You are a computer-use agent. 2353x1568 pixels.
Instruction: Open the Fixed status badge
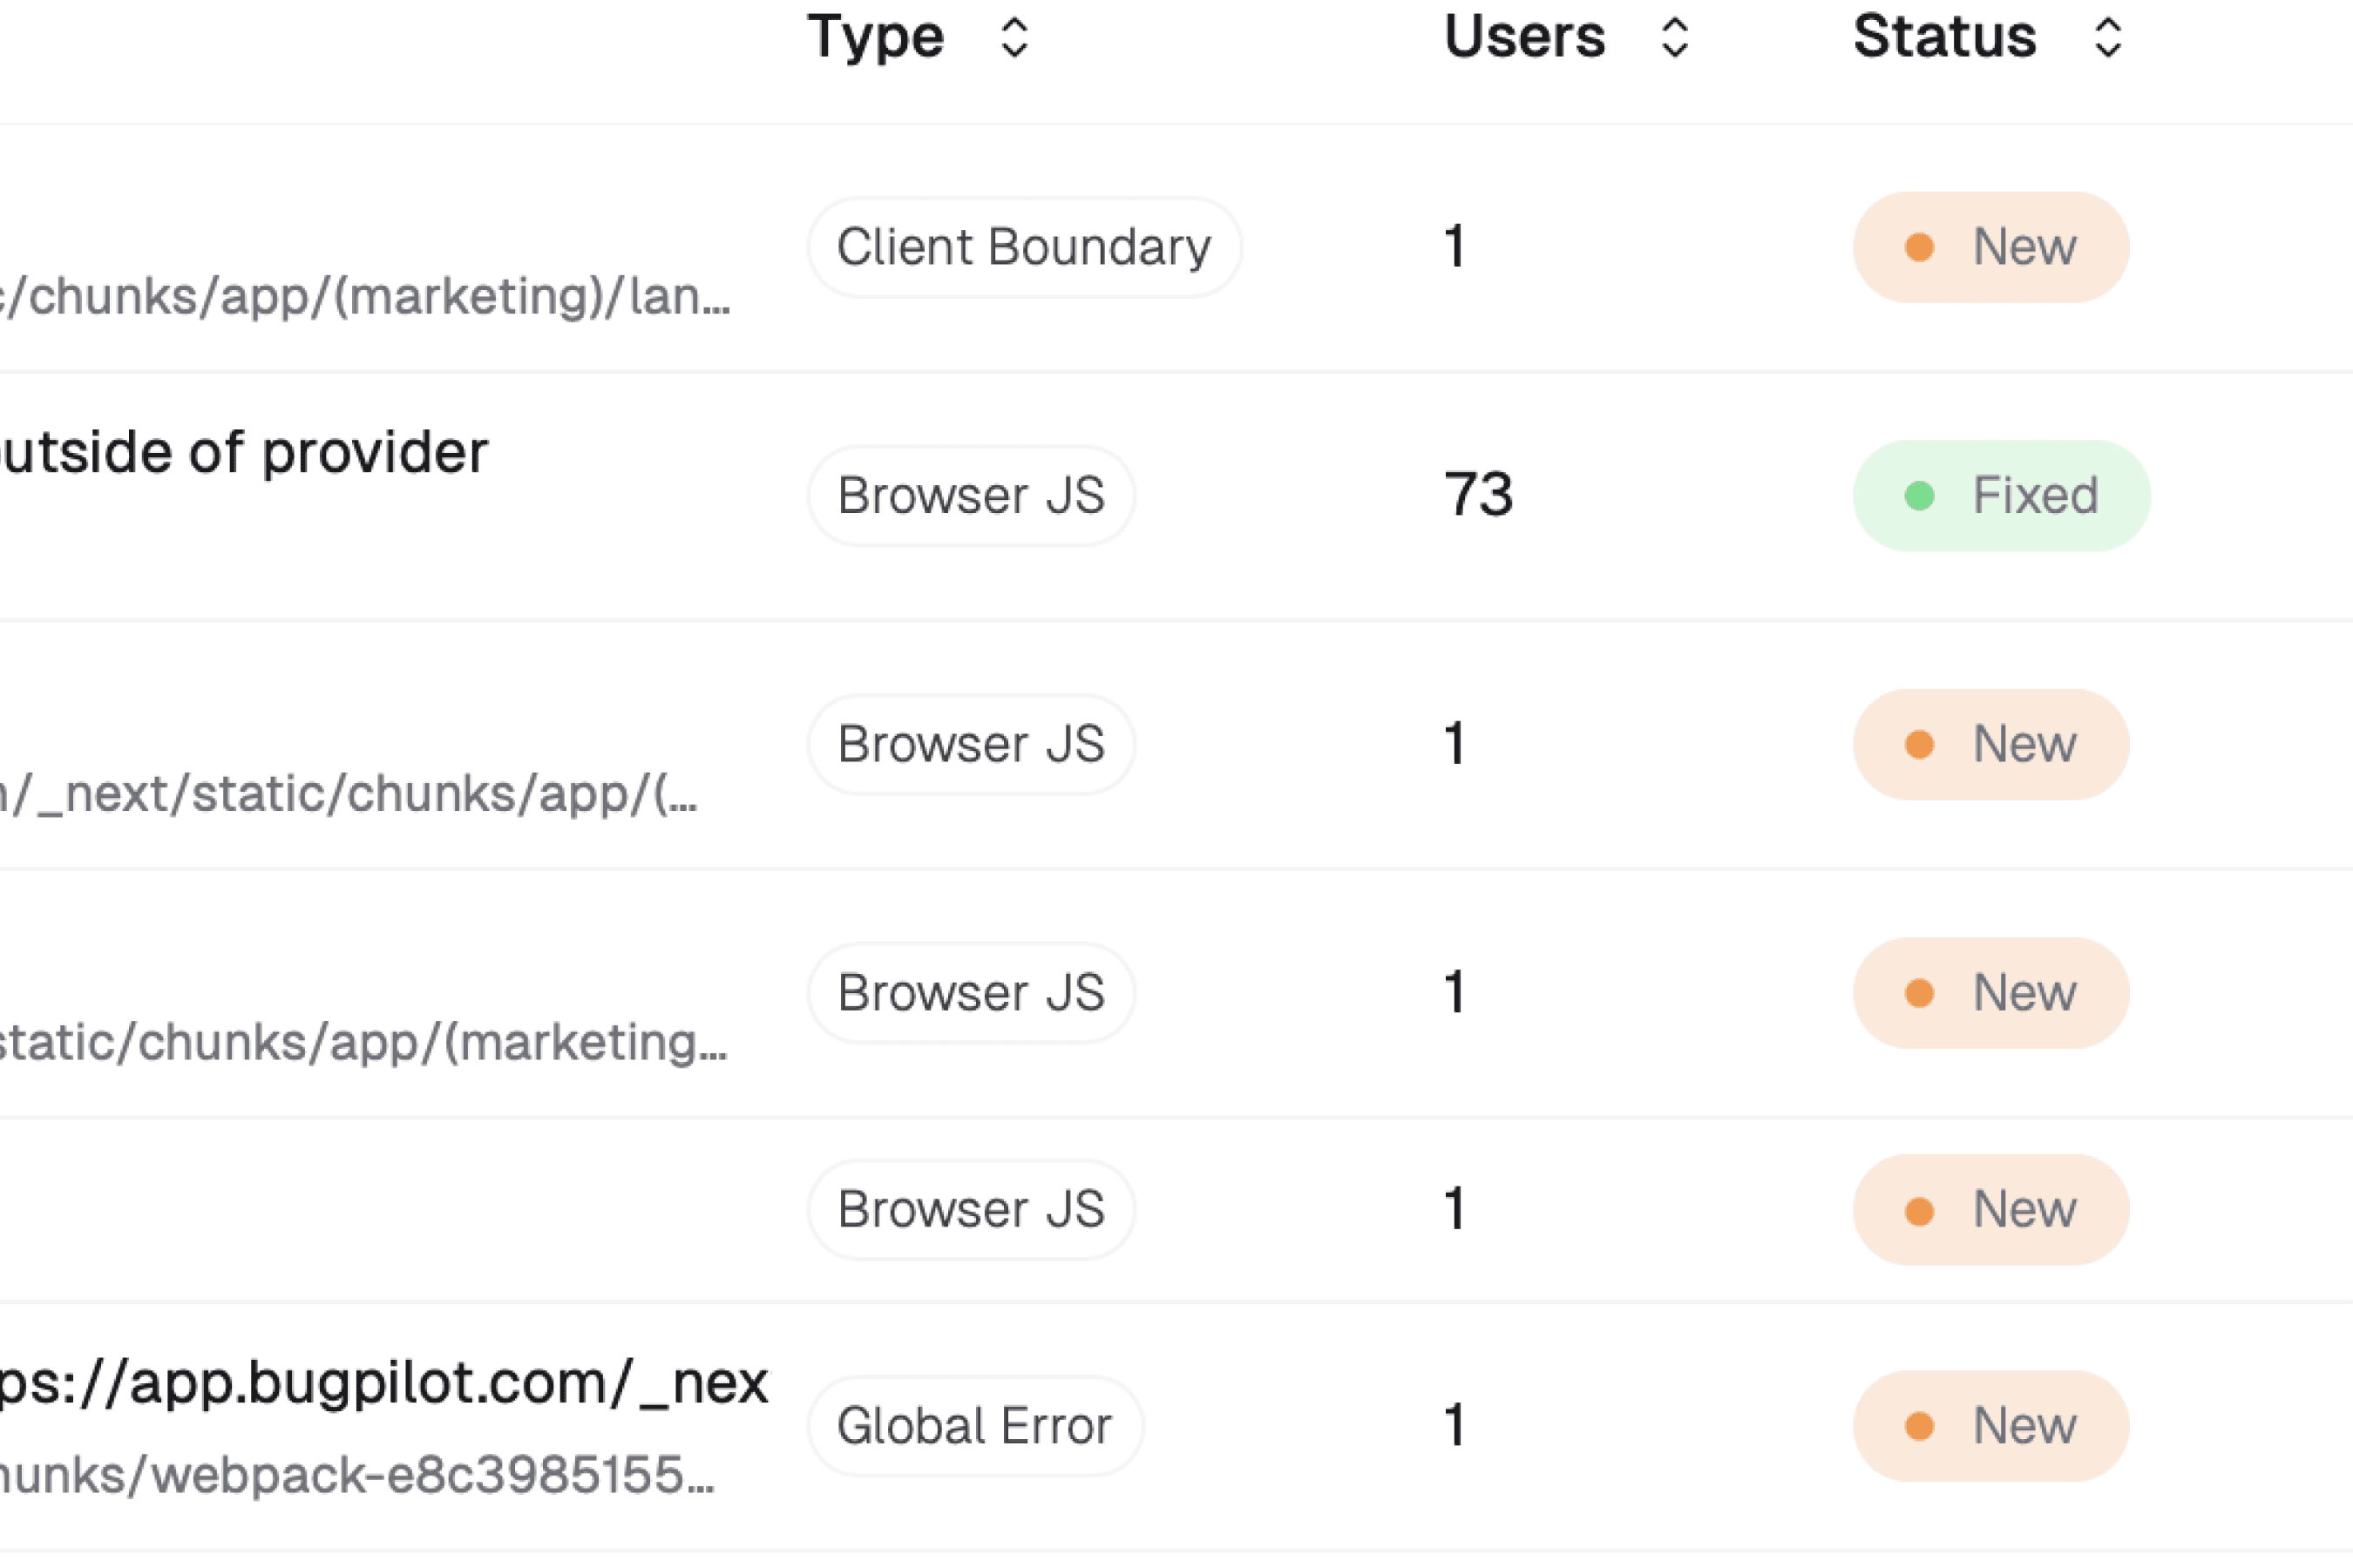point(2001,496)
